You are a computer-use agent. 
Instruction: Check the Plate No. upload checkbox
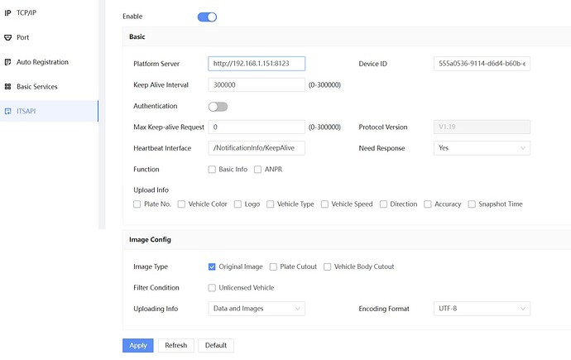coord(137,204)
